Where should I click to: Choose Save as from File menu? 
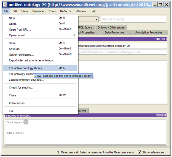click(15, 49)
